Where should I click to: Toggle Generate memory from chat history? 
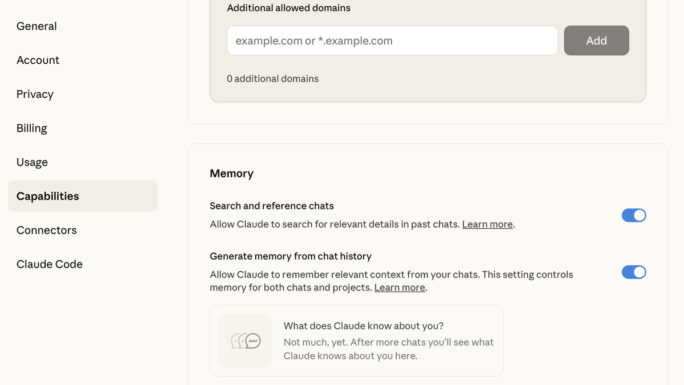(x=634, y=272)
